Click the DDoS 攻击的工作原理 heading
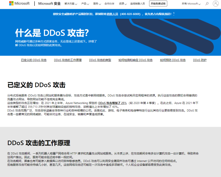The image size is (221, 177). pyautogui.click(x=39, y=143)
